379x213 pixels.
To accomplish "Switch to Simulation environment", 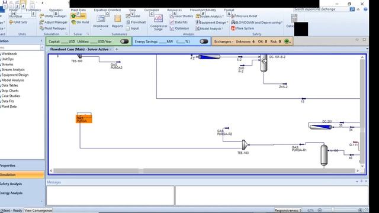I will click(x=22, y=175).
